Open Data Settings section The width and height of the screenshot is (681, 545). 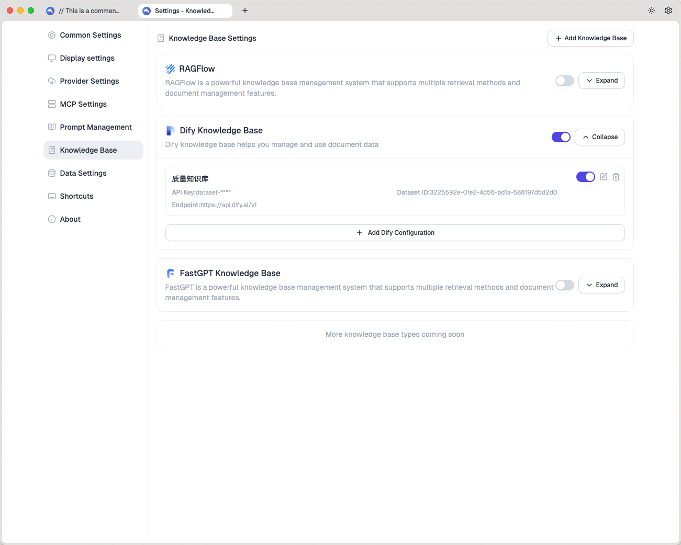pos(93,173)
